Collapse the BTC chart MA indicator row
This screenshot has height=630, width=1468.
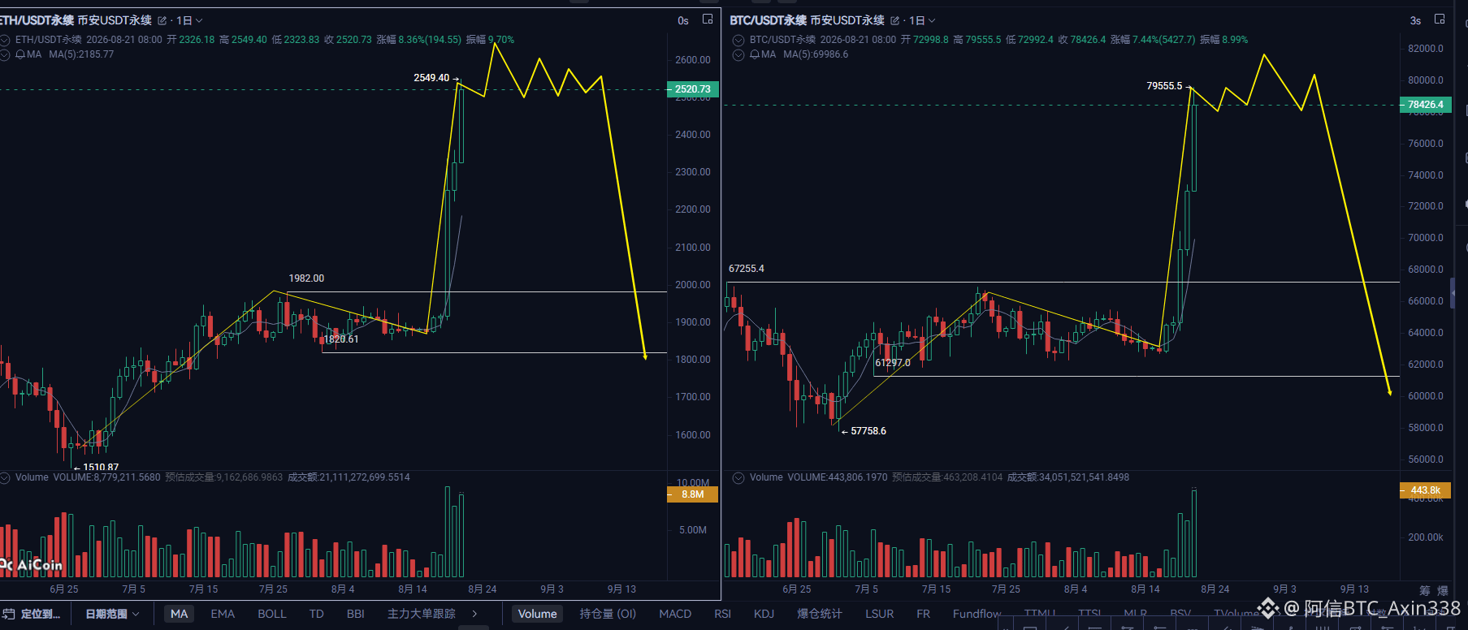(738, 54)
